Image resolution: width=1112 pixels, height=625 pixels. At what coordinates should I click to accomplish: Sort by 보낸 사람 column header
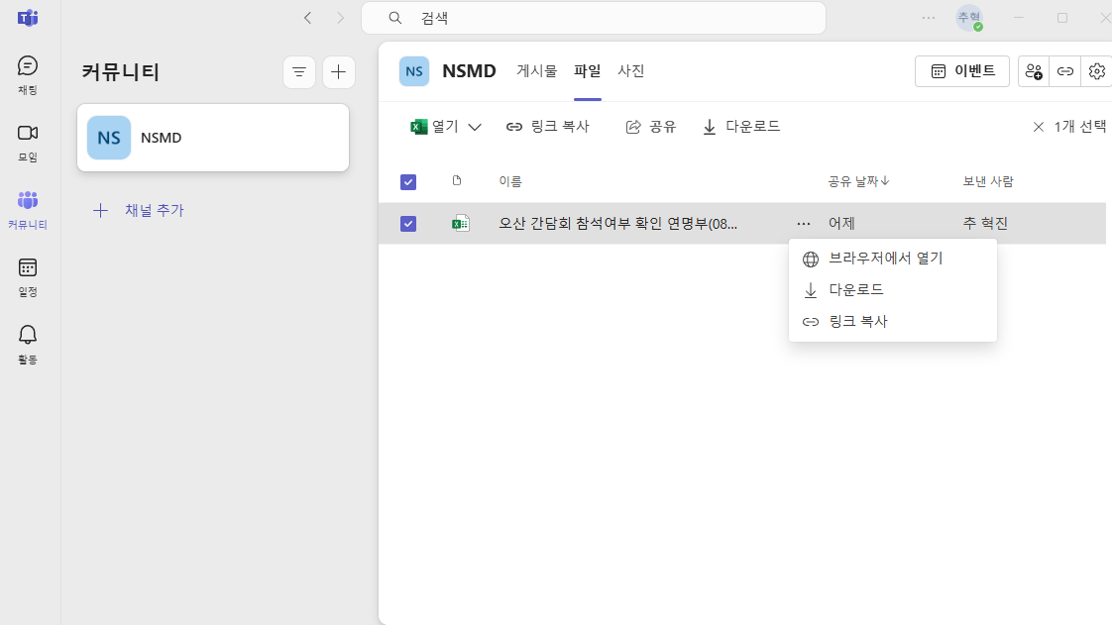click(x=988, y=181)
